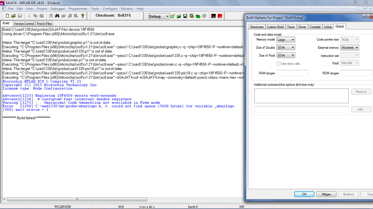This screenshot has height=209, width=373.
Task: Switch to the Version Control output tab
Action: click(24, 24)
